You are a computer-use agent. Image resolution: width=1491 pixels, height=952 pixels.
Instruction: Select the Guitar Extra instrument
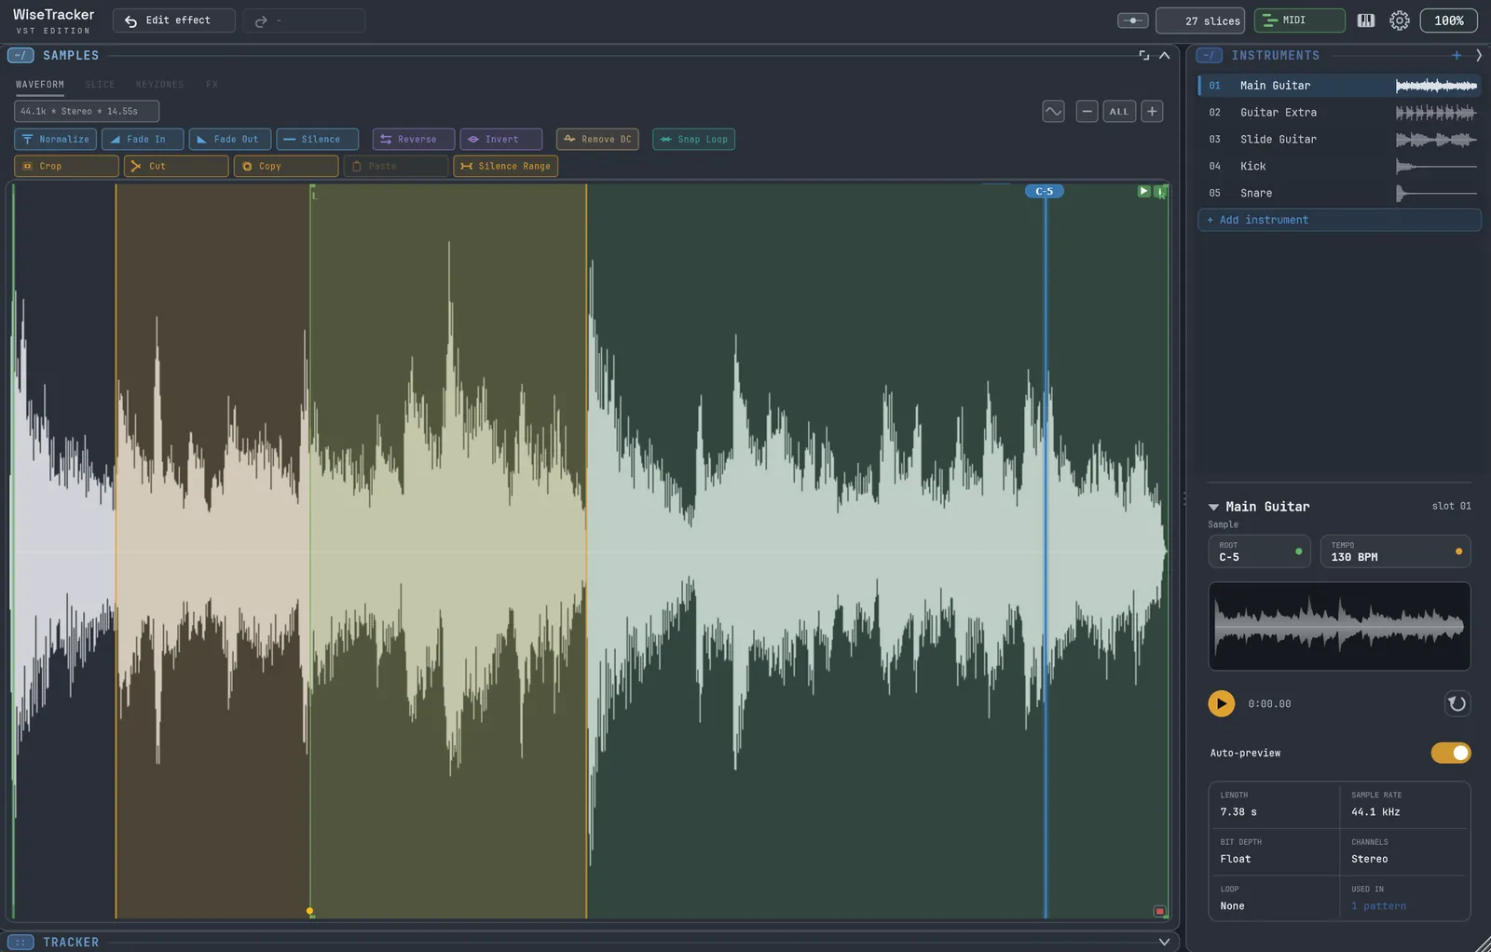[1339, 112]
